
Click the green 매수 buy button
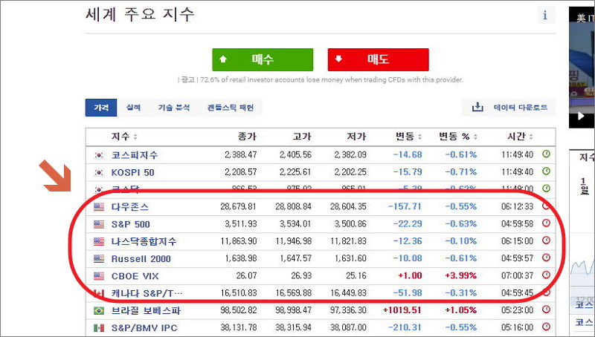[x=263, y=59]
